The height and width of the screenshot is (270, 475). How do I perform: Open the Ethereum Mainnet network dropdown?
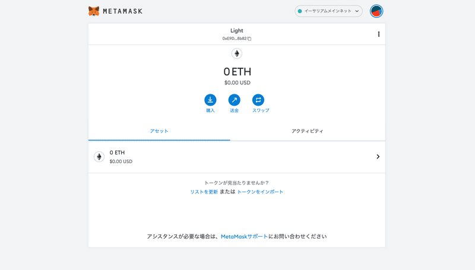[x=328, y=11]
